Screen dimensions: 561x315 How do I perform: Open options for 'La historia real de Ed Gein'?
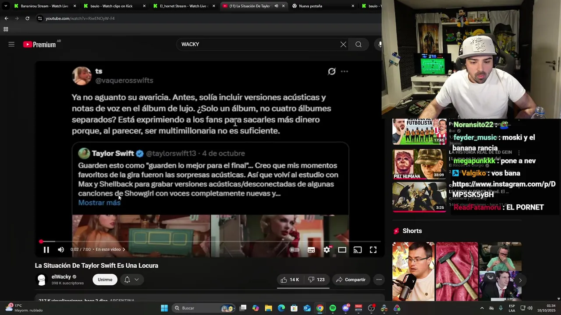(x=519, y=153)
